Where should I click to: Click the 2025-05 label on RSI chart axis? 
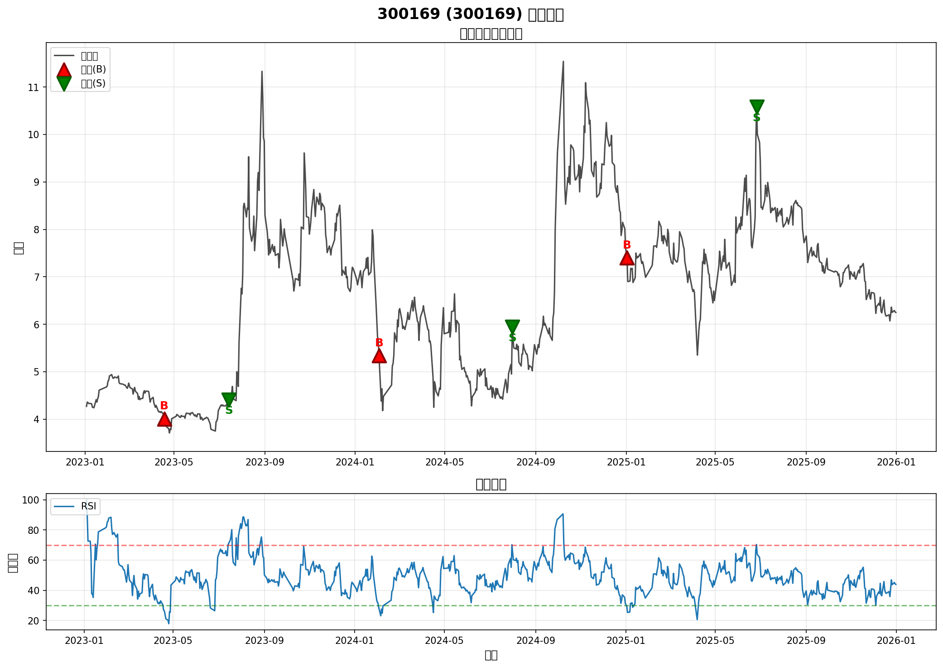point(715,641)
